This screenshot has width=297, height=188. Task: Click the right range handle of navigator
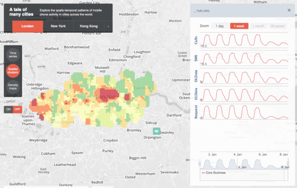(x=288, y=164)
